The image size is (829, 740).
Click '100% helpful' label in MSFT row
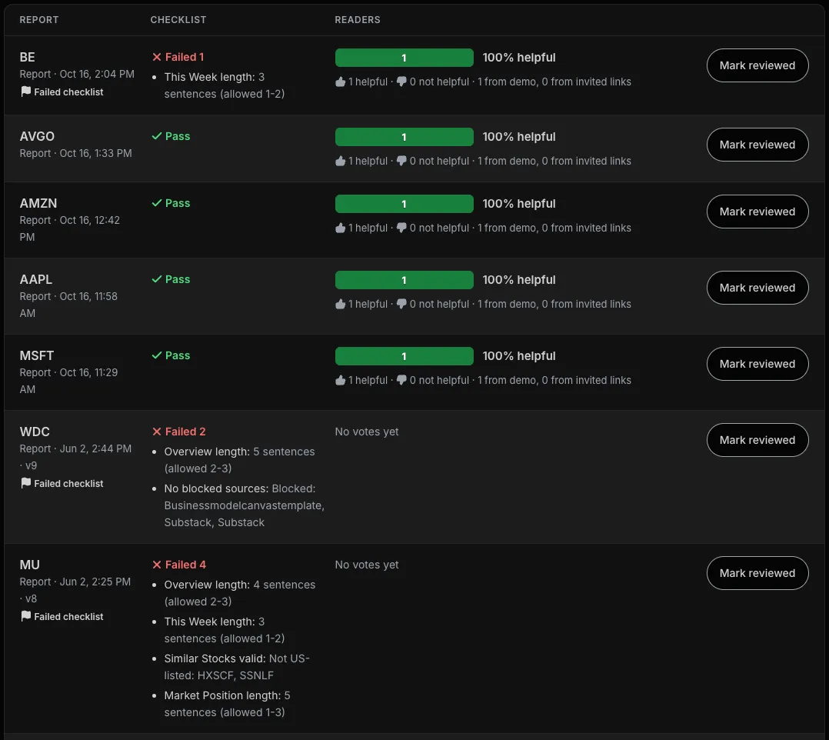(518, 356)
